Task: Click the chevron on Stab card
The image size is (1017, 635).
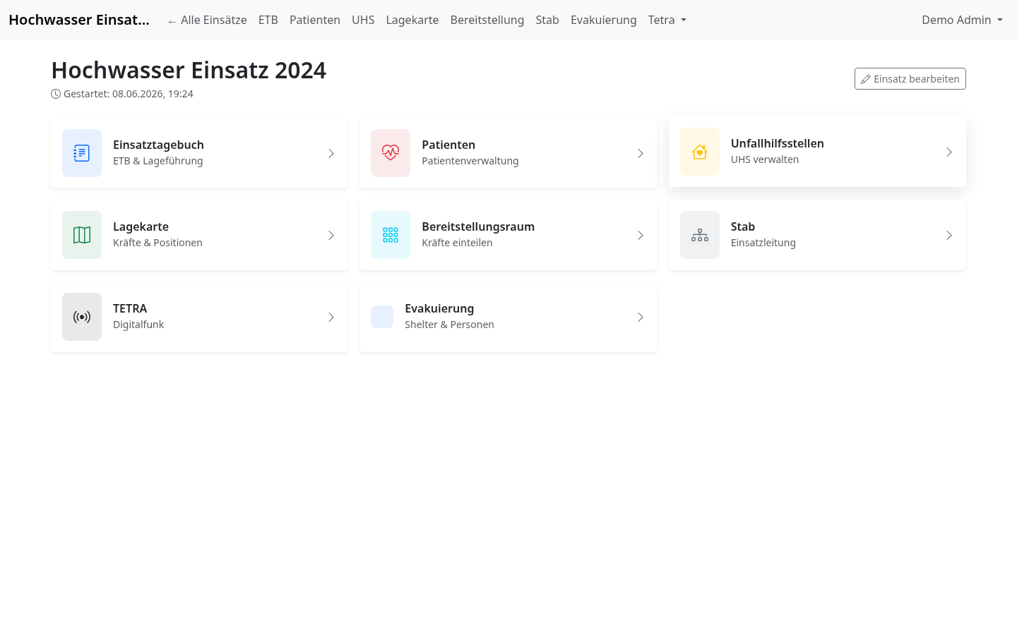Action: click(949, 235)
